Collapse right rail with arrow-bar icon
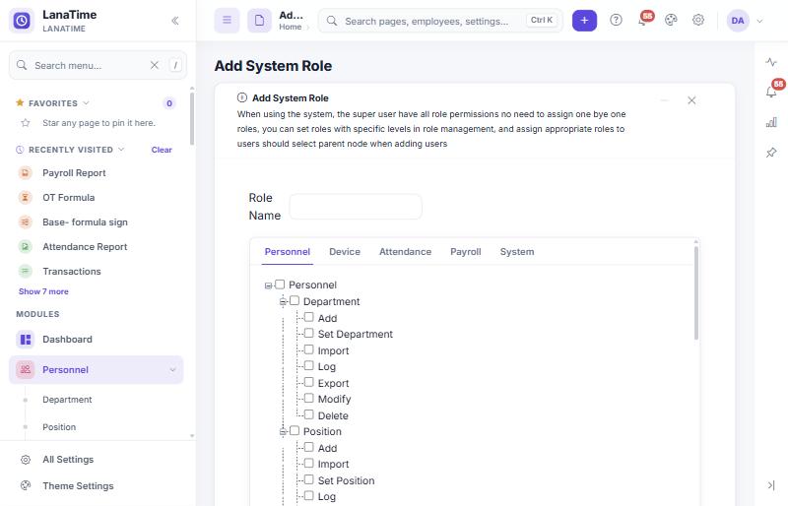This screenshot has width=788, height=506. tap(771, 485)
